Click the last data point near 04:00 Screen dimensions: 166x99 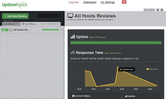(157, 86)
